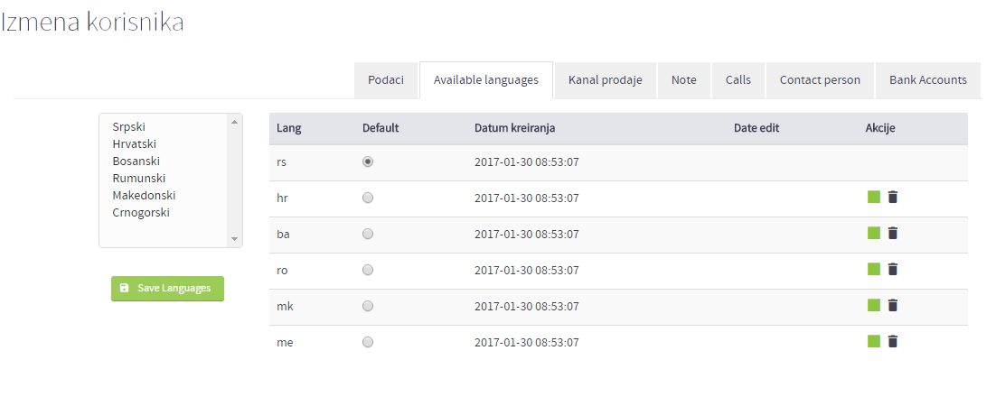Go to Contact person tab
The width and height of the screenshot is (996, 406).
click(x=820, y=80)
